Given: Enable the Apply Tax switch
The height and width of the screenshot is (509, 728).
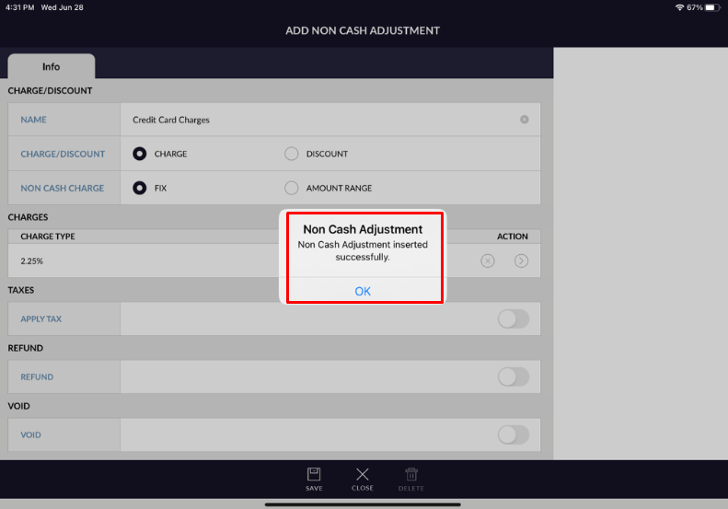Looking at the screenshot, I should coord(513,318).
